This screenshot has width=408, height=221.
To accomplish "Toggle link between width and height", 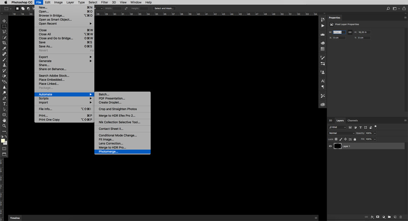I will (x=350, y=32).
